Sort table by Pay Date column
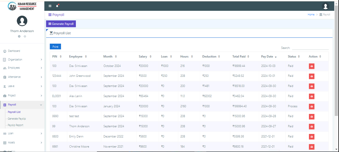339x152 pixels. pos(269,57)
